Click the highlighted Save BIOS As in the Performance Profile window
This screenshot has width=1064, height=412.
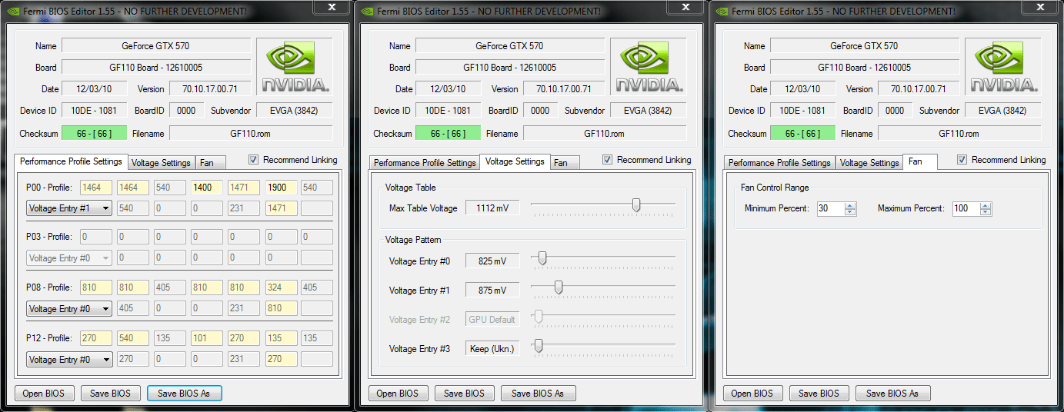tap(184, 393)
